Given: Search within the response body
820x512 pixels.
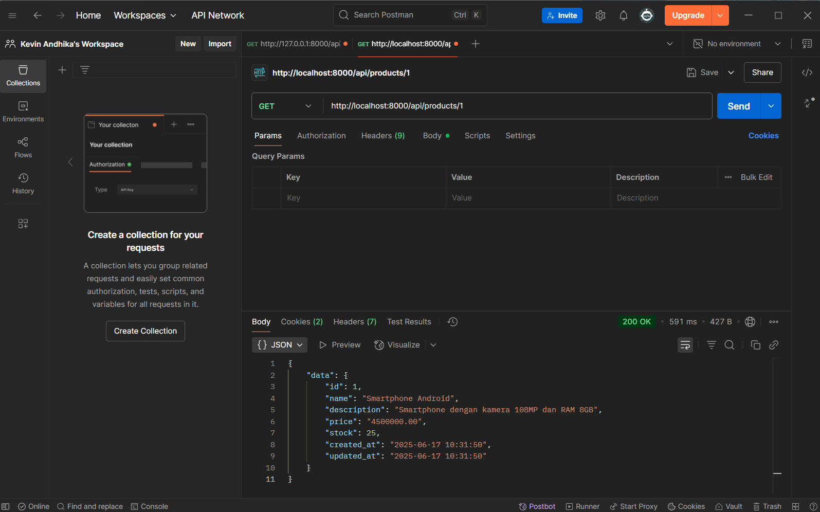Looking at the screenshot, I should pos(729,345).
